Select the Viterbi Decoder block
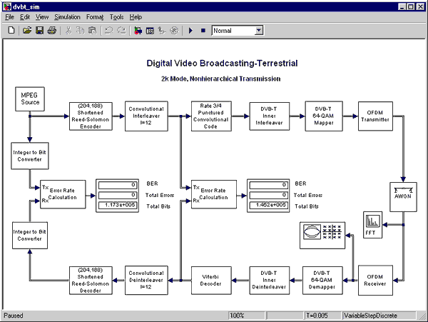The image size is (428, 322). pyautogui.click(x=211, y=280)
